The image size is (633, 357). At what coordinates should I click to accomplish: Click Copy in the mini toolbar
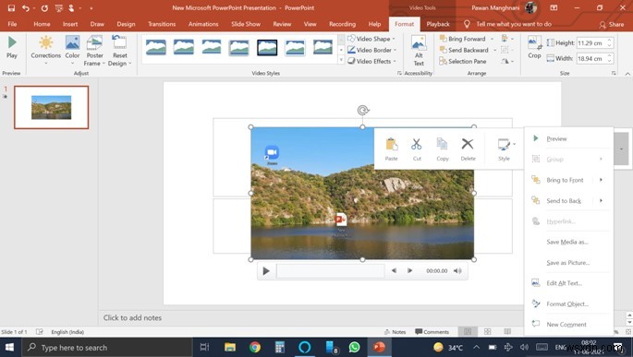tap(443, 149)
